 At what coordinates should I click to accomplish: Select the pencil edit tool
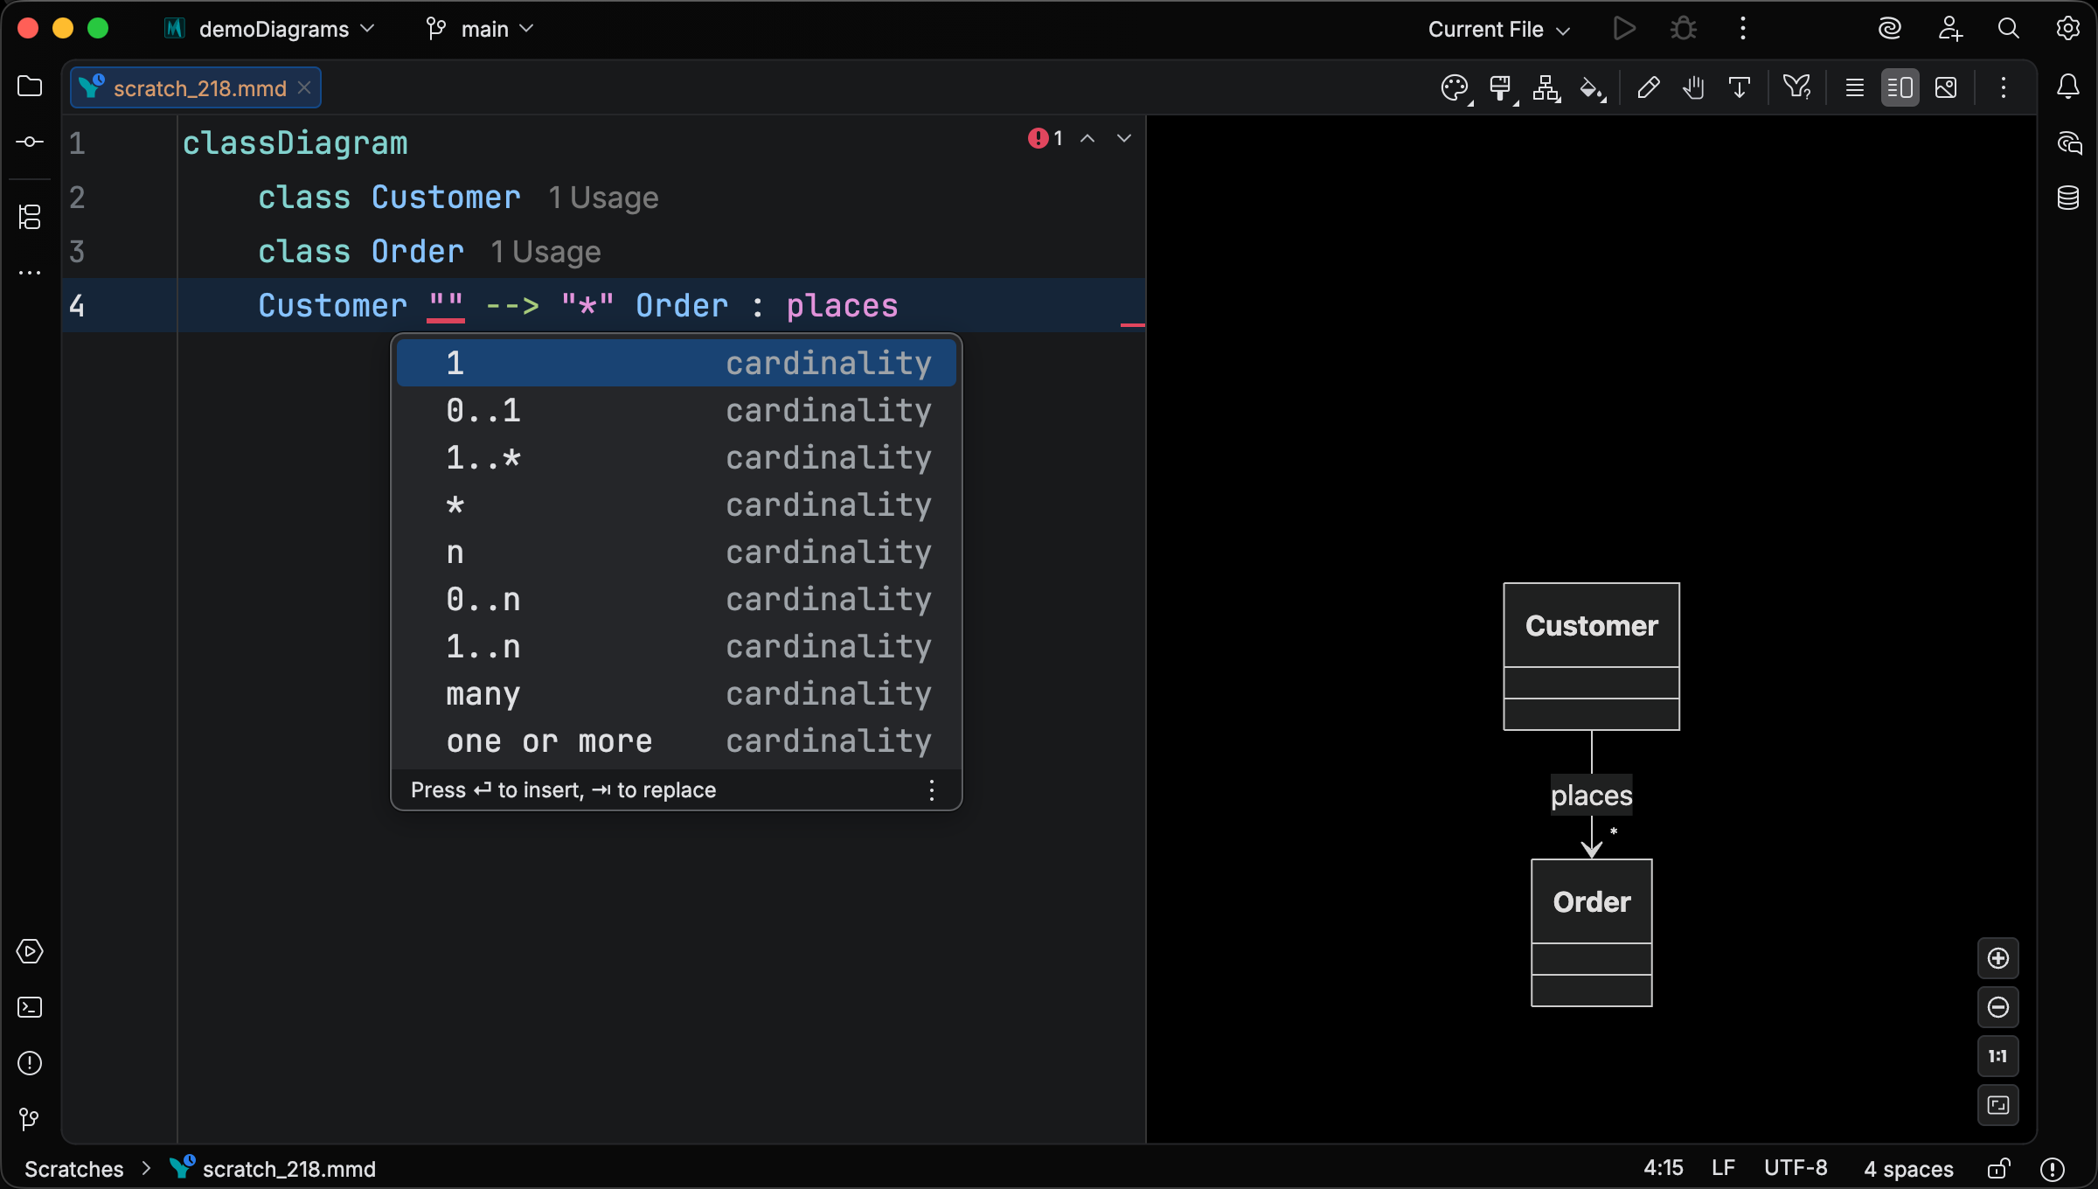(1648, 87)
